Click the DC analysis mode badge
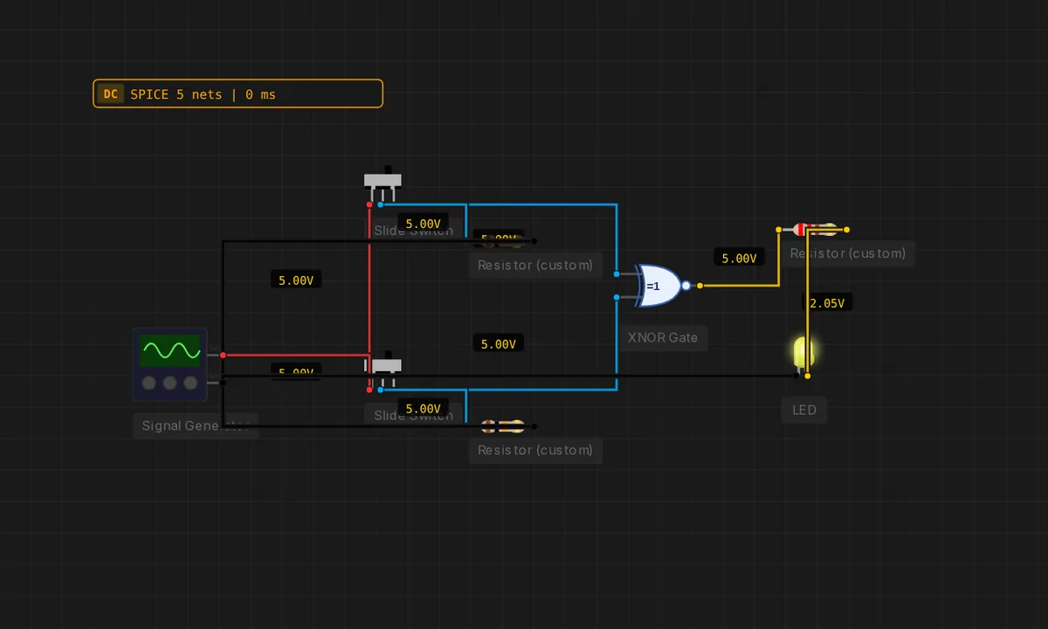This screenshot has width=1048, height=629. [110, 93]
